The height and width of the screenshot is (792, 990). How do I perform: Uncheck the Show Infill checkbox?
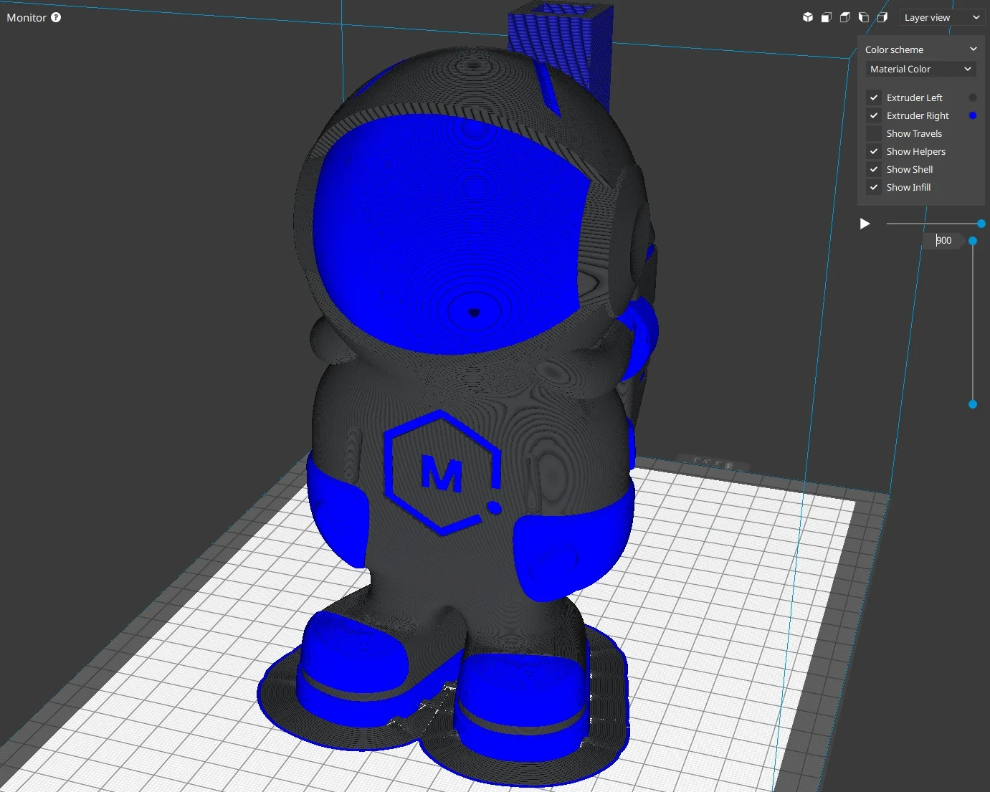coord(874,187)
